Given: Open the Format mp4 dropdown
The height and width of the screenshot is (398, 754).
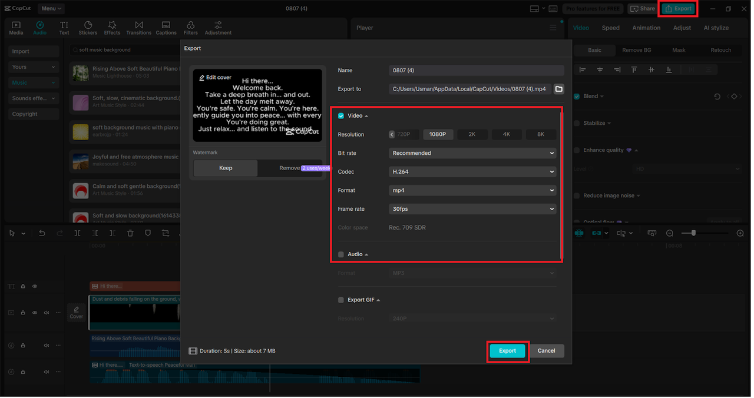Looking at the screenshot, I should (472, 190).
